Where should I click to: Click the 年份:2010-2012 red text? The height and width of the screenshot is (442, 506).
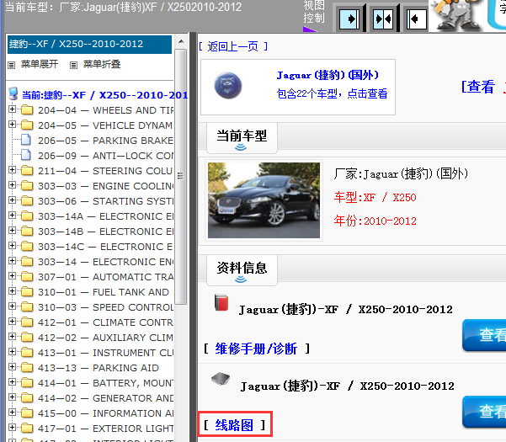pyautogui.click(x=375, y=221)
